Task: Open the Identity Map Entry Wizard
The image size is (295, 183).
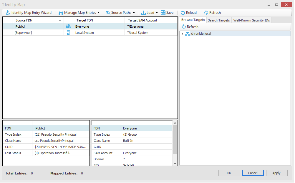Action: [x=29, y=13]
